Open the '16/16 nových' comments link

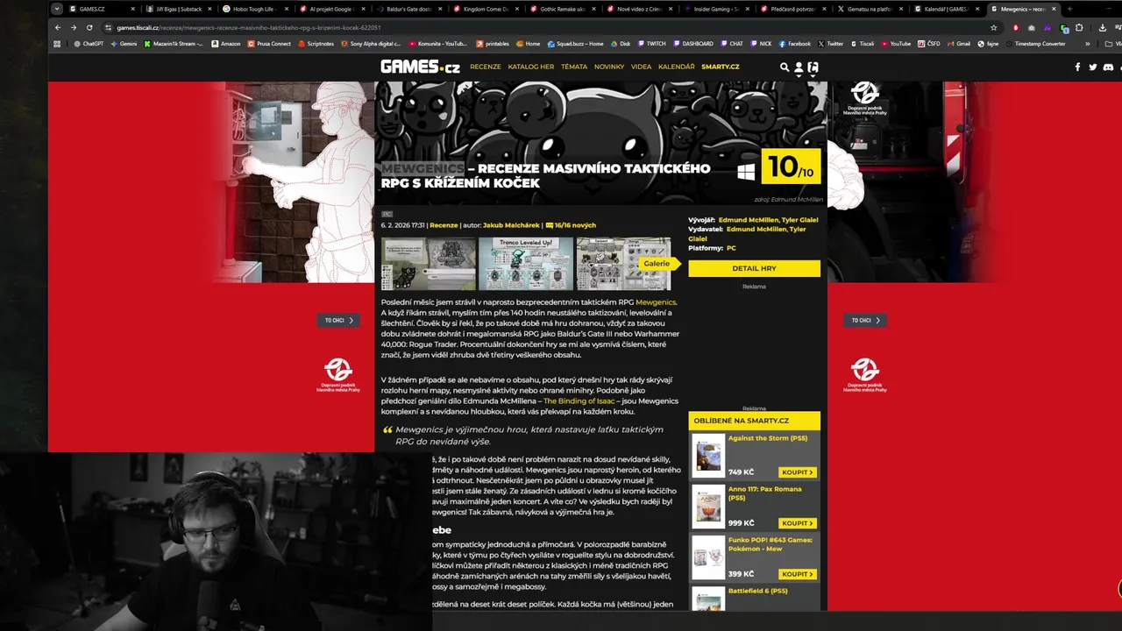point(571,225)
